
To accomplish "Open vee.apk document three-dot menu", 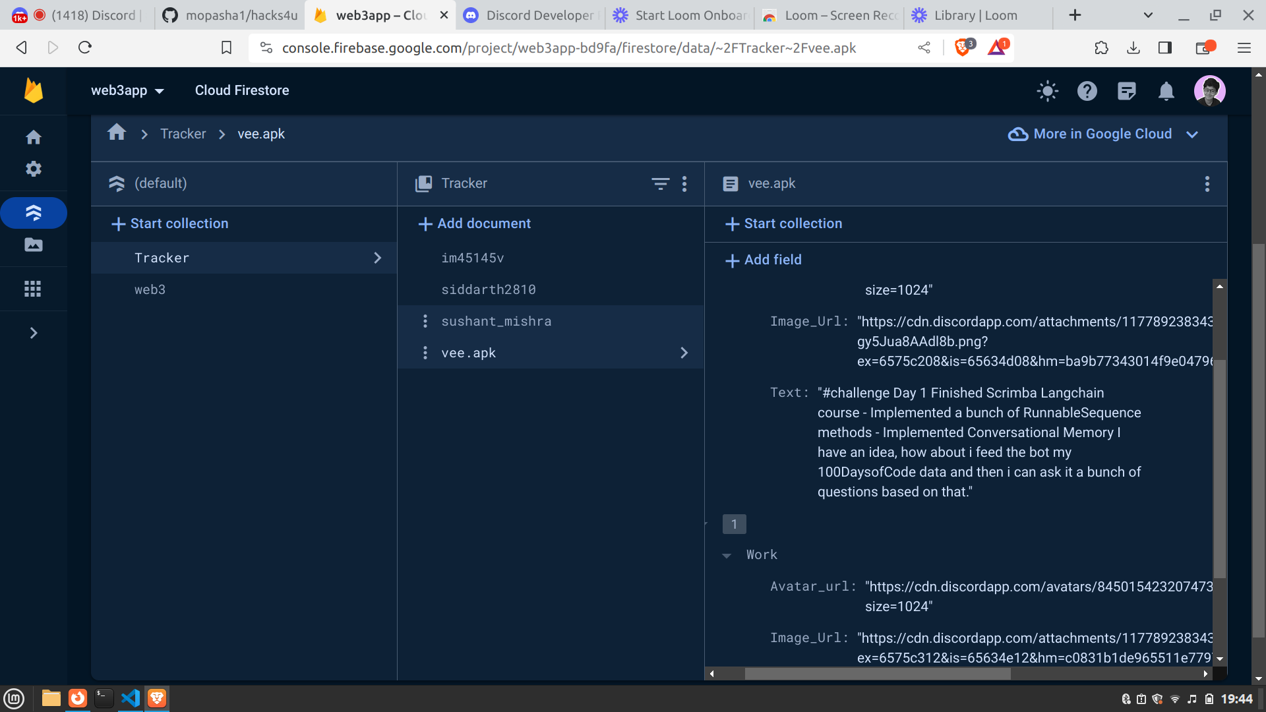I will pyautogui.click(x=1207, y=183).
